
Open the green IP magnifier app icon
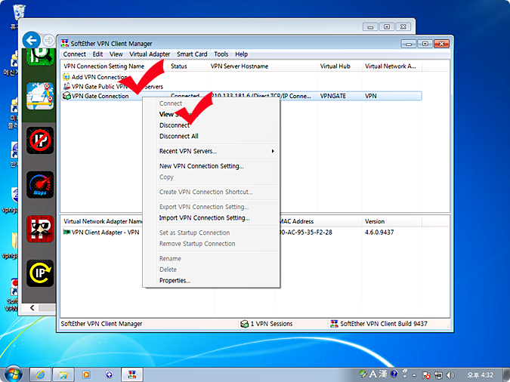[40, 57]
